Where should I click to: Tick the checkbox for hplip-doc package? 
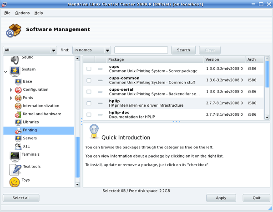[x=89, y=115]
